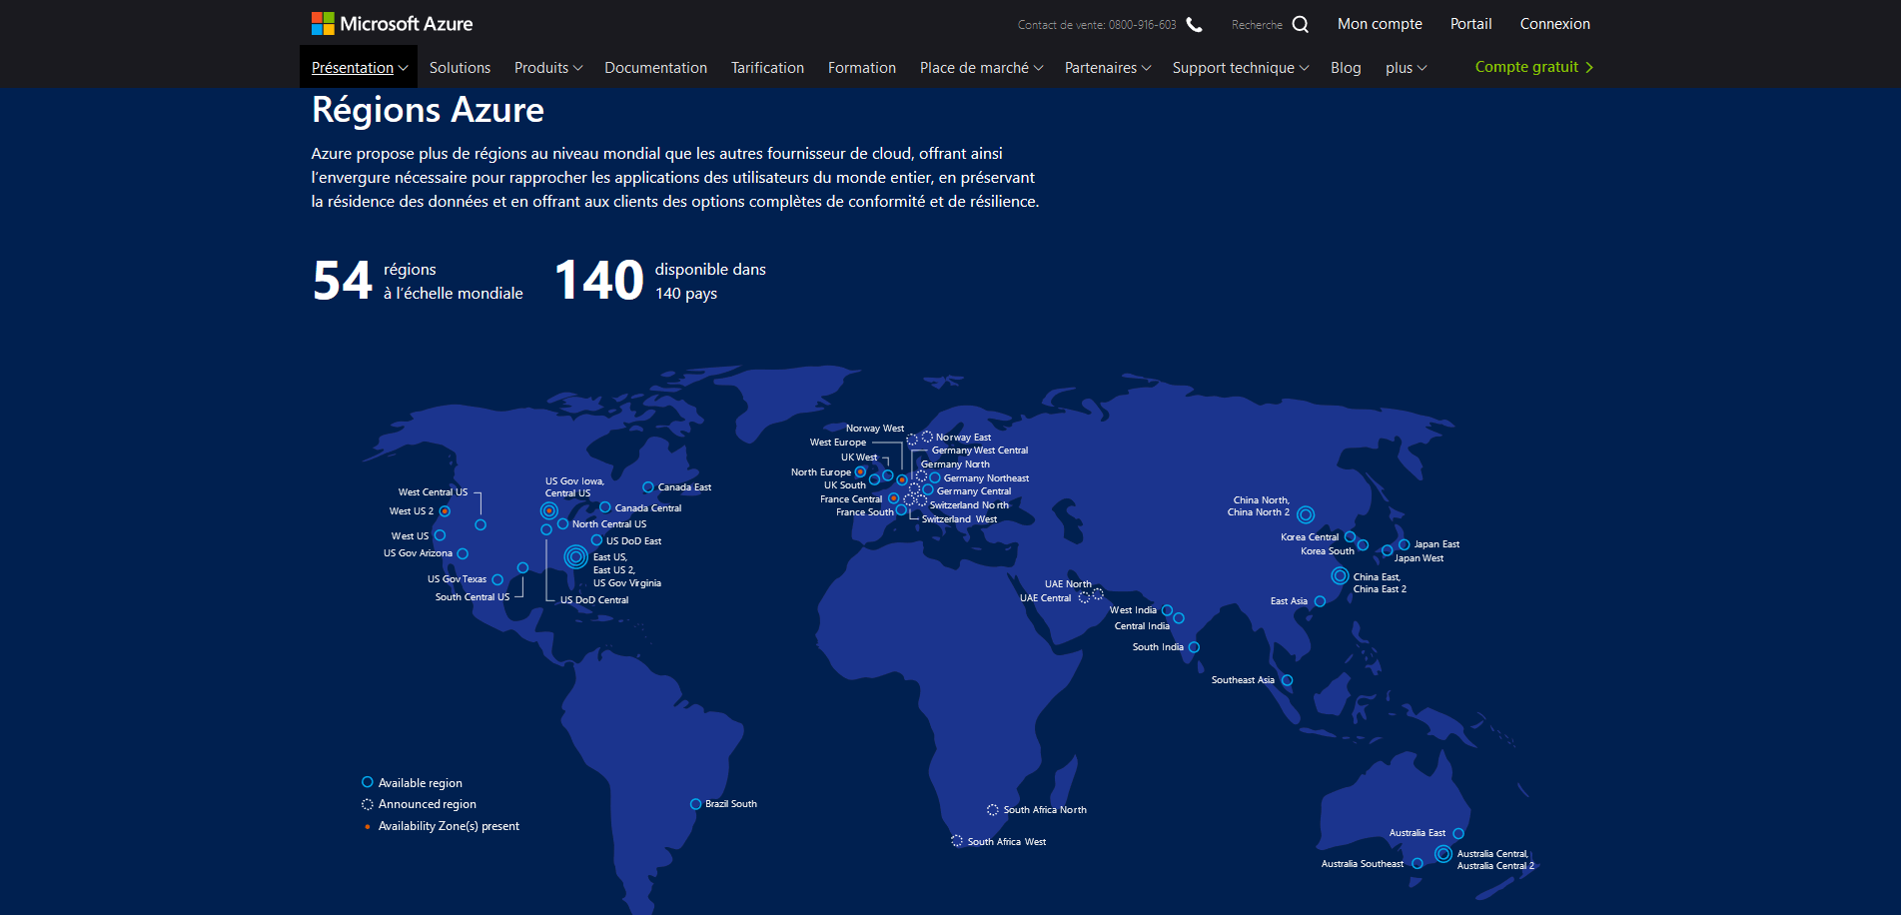Select the East US cluster marker
The image size is (1901, 915).
point(575,556)
